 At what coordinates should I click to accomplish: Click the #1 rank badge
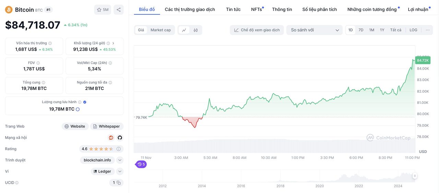point(48,10)
